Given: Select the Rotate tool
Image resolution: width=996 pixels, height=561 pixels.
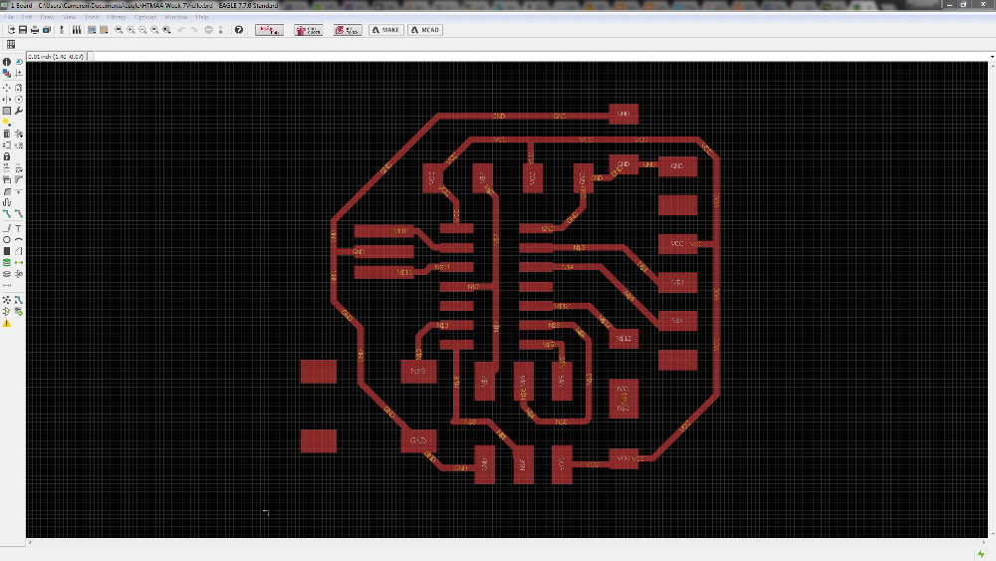Looking at the screenshot, I should pyautogui.click(x=18, y=99).
